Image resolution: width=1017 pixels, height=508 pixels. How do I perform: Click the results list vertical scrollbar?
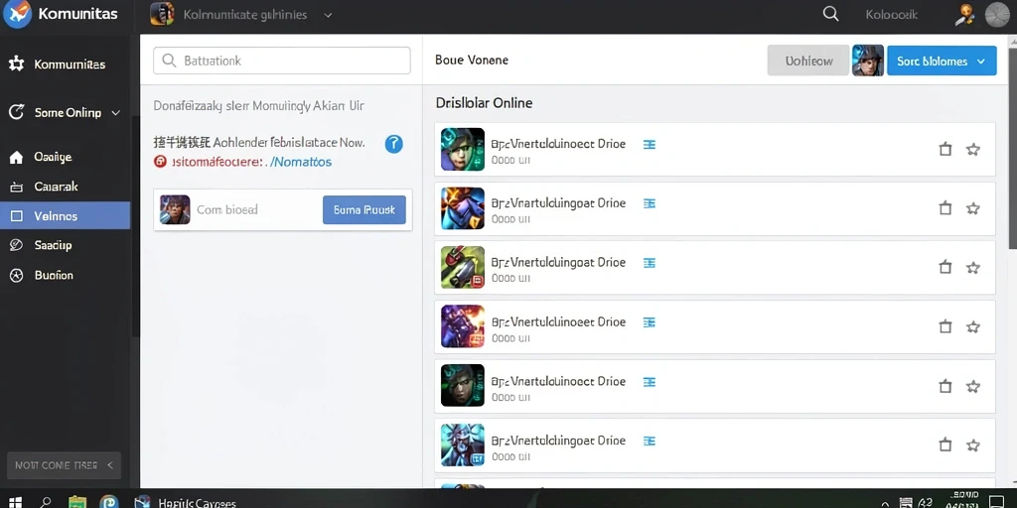click(1012, 147)
